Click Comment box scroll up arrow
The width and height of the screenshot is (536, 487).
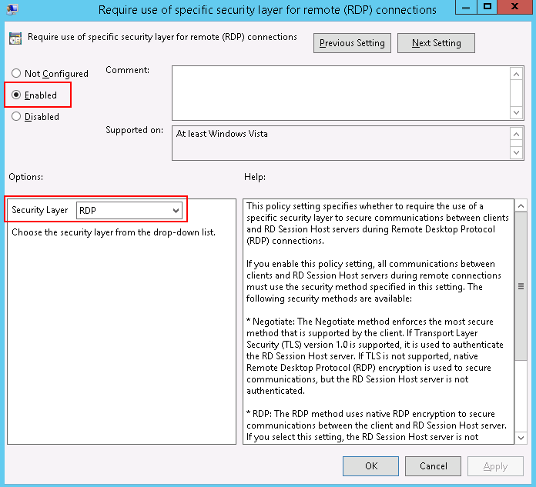[x=517, y=74]
